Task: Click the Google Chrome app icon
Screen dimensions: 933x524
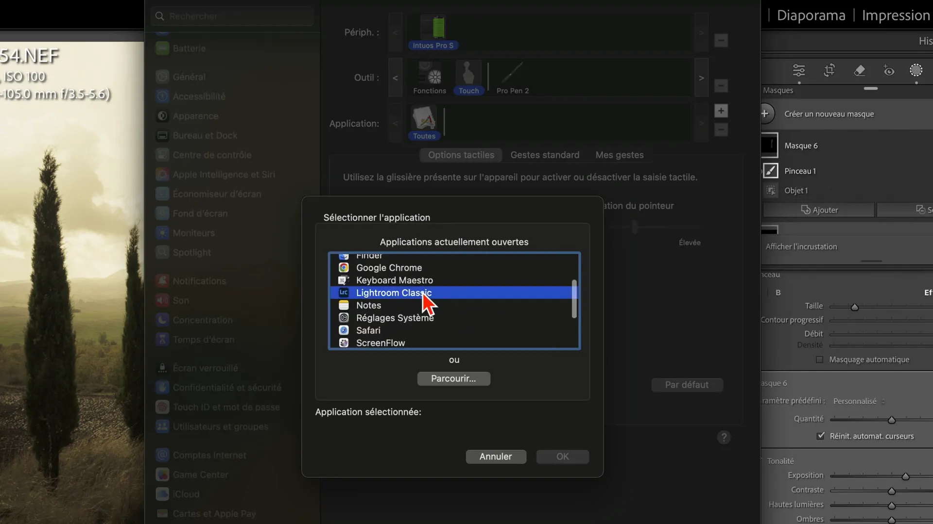Action: coord(344,268)
